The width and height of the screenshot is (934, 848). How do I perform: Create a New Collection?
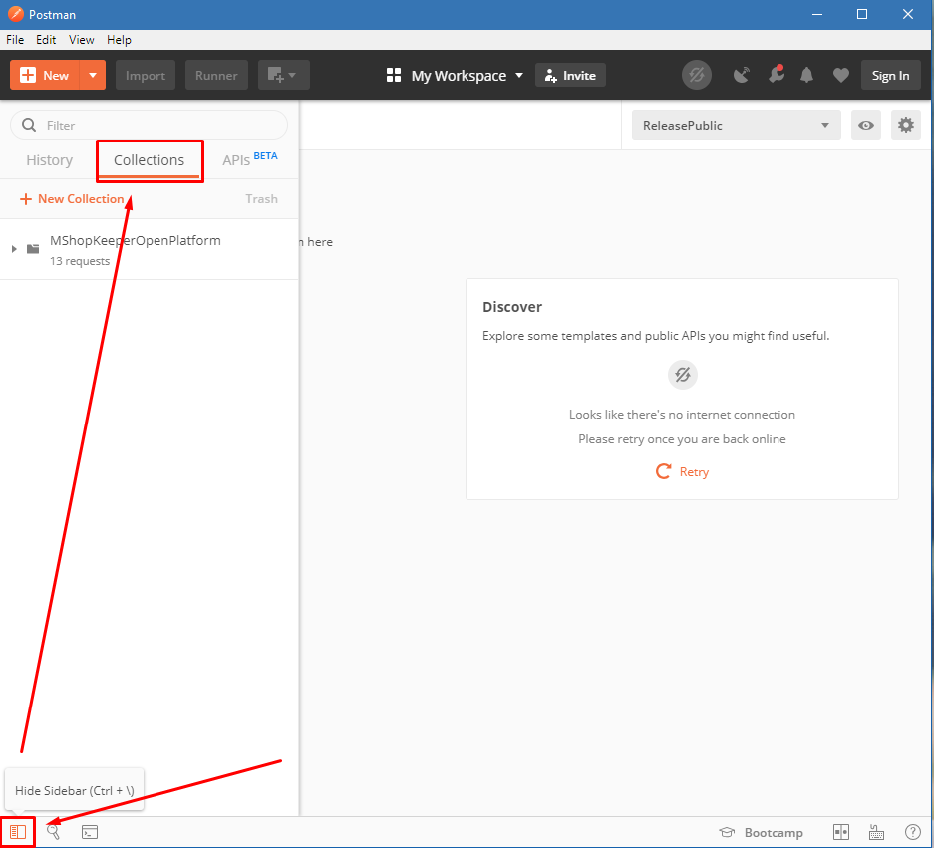point(72,199)
